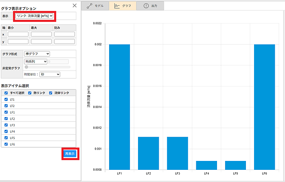Uncheck the LF3 item checkbox
The width and height of the screenshot is (285, 182).
(6, 125)
